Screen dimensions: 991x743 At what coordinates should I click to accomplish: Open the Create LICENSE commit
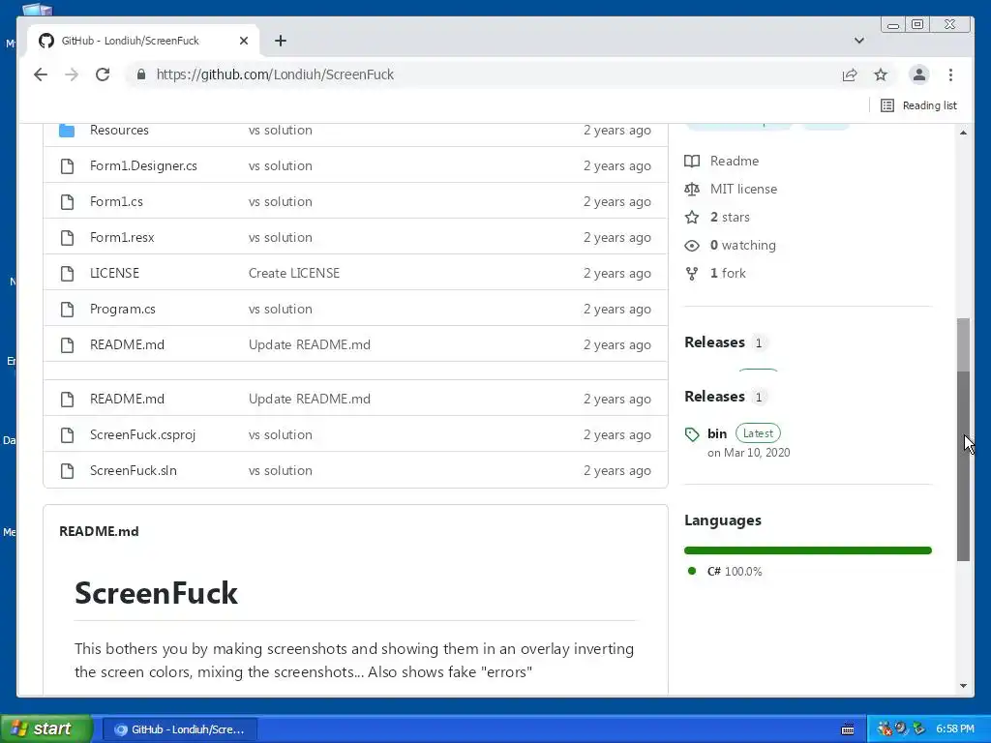294,273
